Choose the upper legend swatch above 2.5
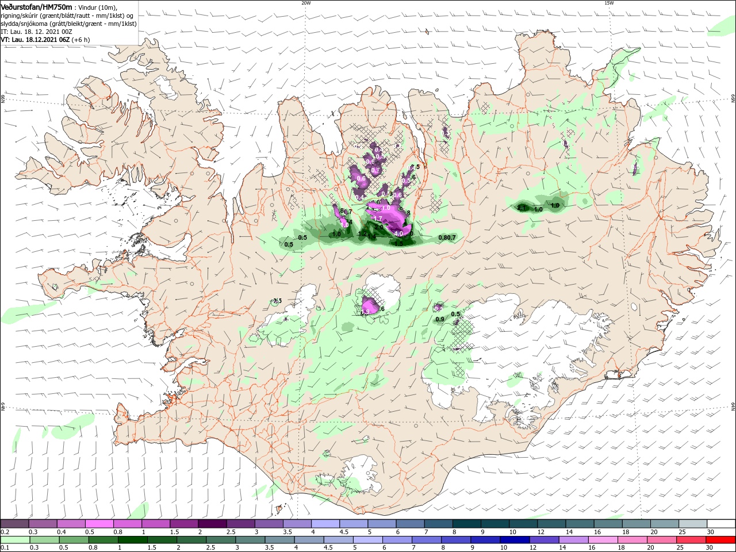736x552 pixels. pyautogui.click(x=240, y=524)
